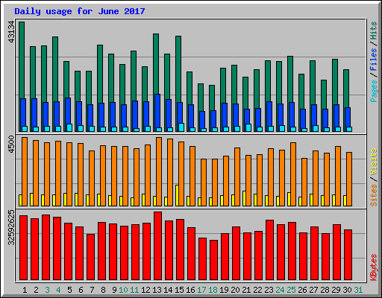Select day label 25 on the axis
The image size is (382, 298).
click(x=291, y=290)
